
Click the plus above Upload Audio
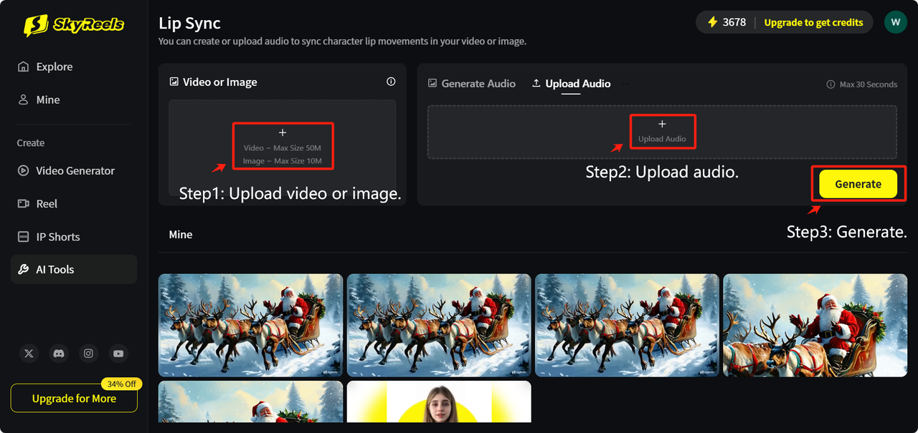click(662, 124)
